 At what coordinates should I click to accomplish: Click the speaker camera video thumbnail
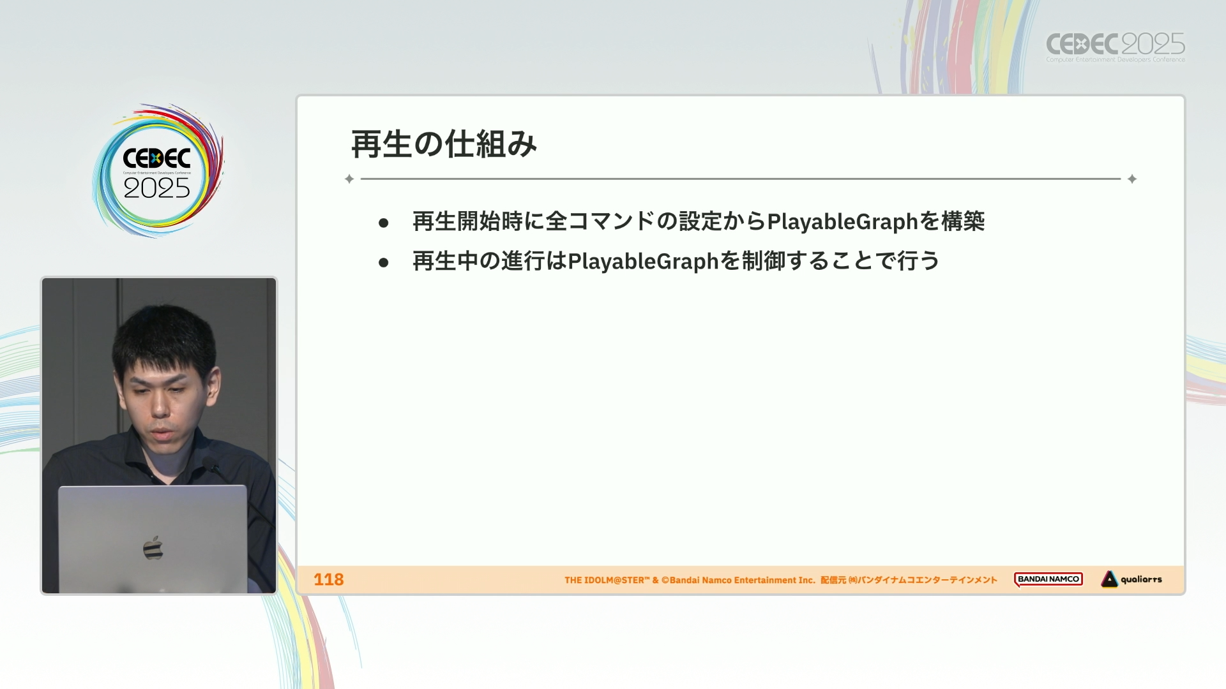159,436
